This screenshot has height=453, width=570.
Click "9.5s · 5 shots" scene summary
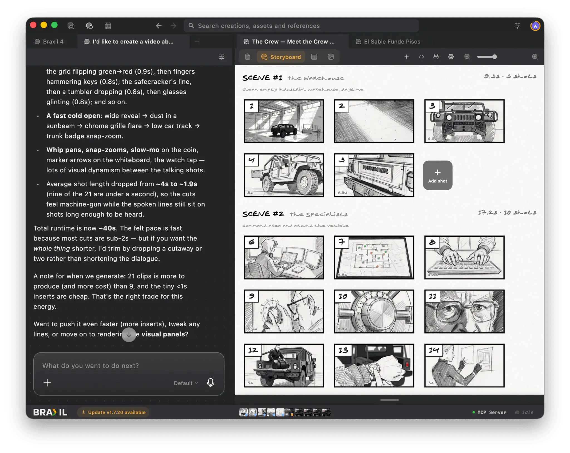510,76
